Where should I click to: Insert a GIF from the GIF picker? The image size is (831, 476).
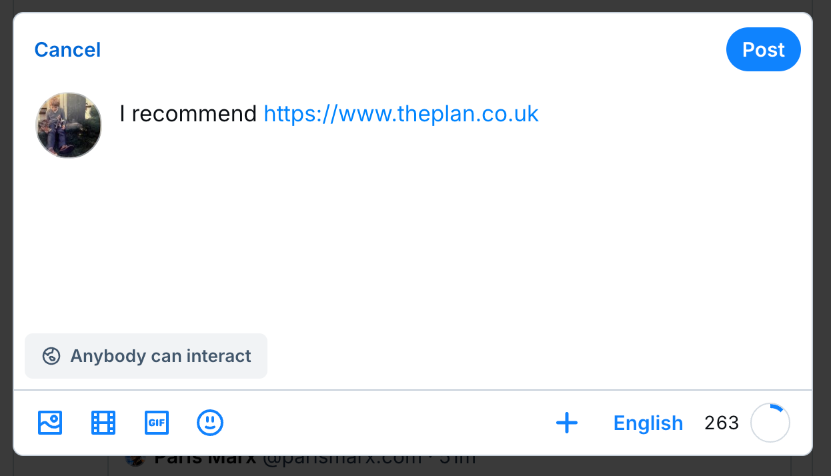pos(157,423)
